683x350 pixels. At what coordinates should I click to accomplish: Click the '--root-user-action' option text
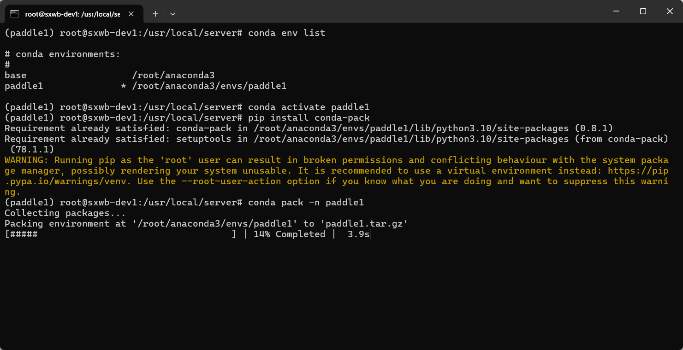coord(231,181)
